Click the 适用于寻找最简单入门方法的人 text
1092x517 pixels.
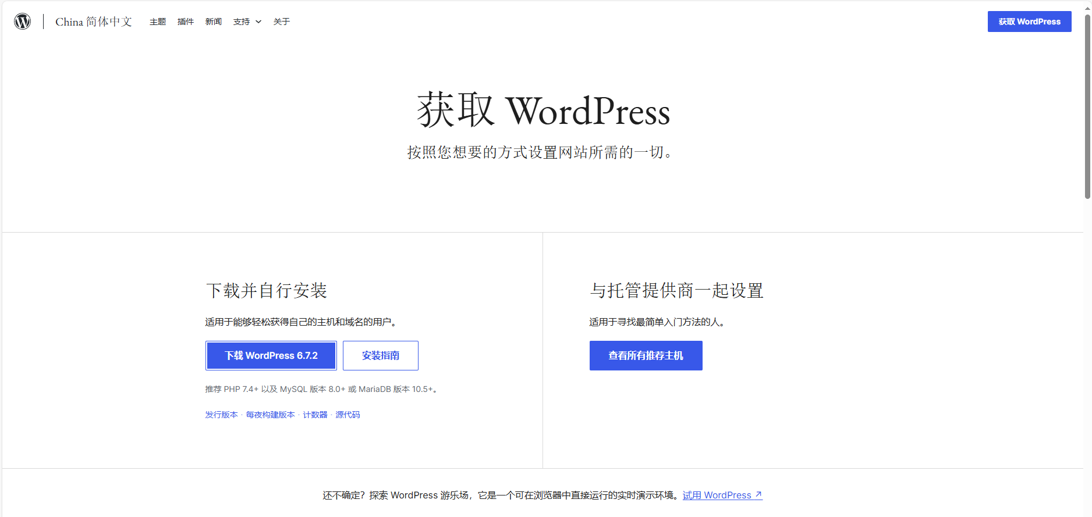click(x=658, y=322)
